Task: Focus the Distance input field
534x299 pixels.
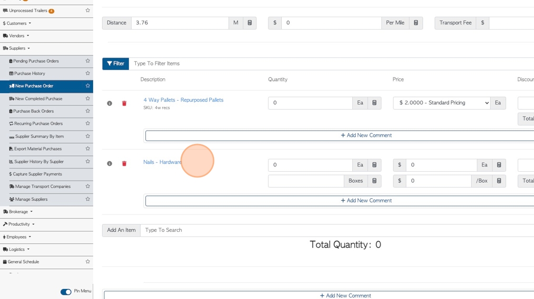Action: click(180, 23)
